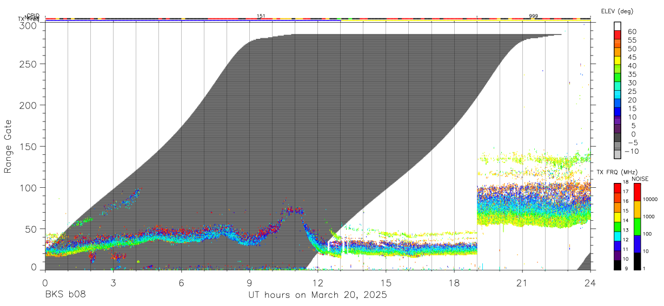This screenshot has height=306, width=664.
Task: Click the red 60 degree elevation swatch
Action: click(618, 35)
